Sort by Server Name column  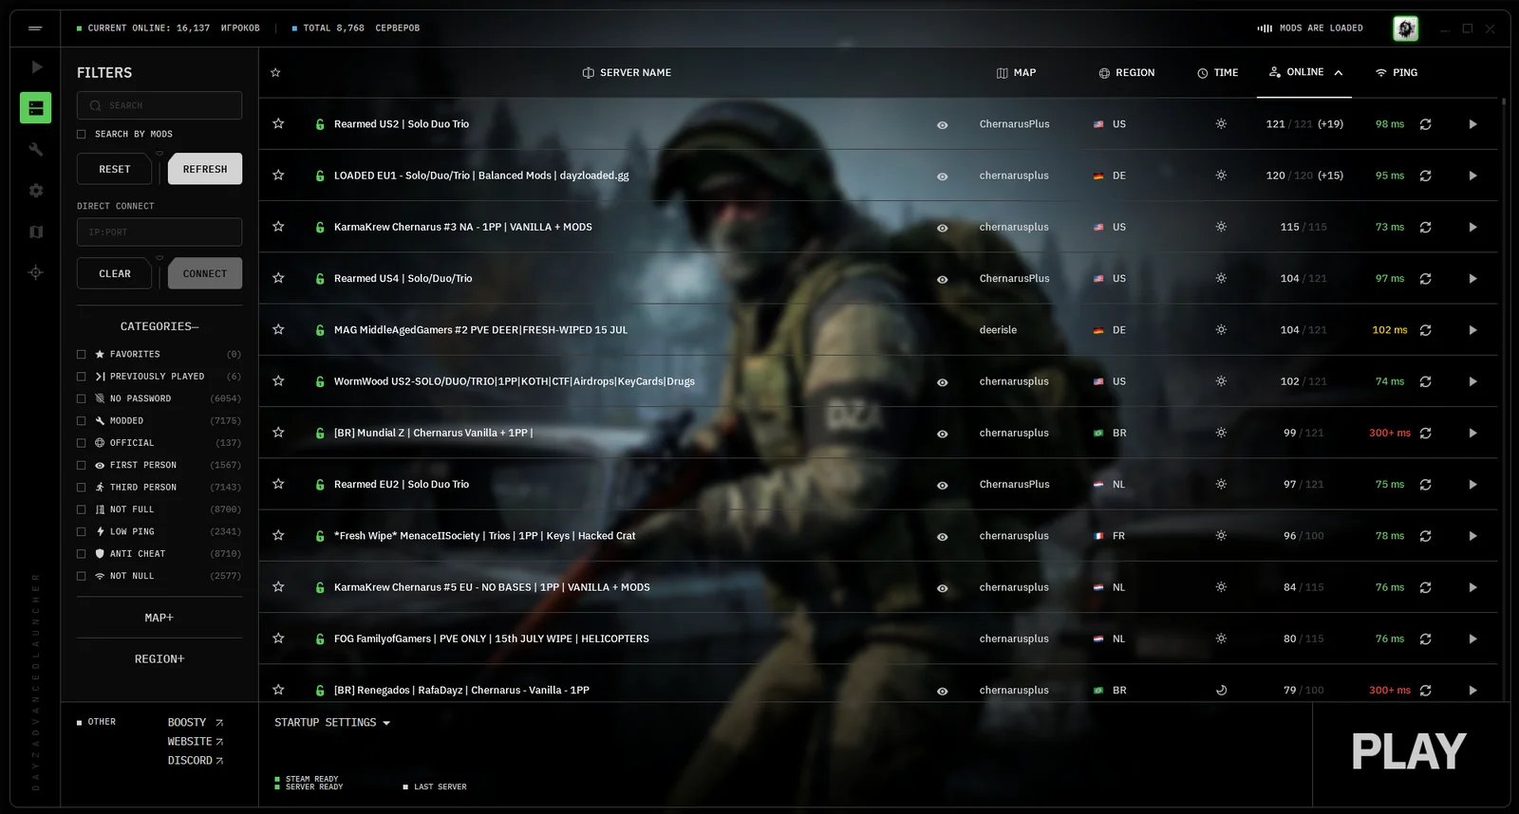[x=627, y=72]
